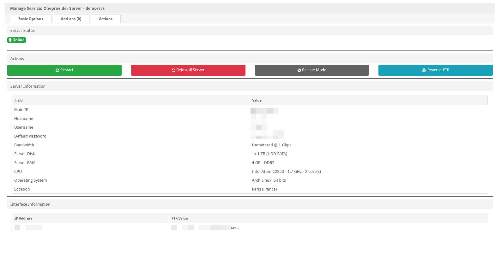501x253 pixels.
Task: Click the Server Information section heading
Action: tap(28, 86)
